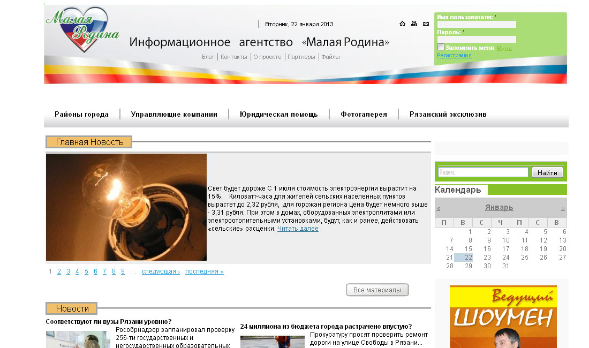Open Юридическая помощь in main navigation
Viewport: 589px width, 348px height.
(279, 114)
